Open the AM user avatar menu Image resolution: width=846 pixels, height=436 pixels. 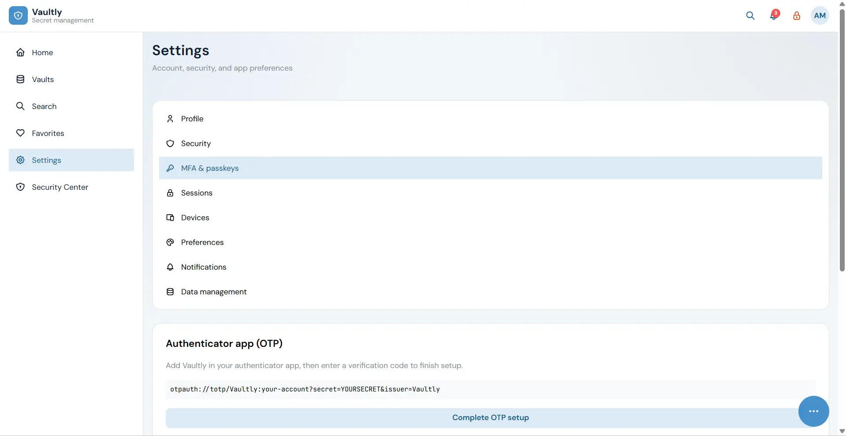pos(820,16)
